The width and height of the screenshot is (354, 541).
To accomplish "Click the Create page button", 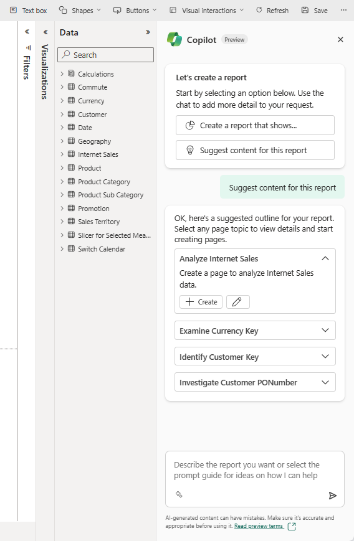I will pos(201,302).
